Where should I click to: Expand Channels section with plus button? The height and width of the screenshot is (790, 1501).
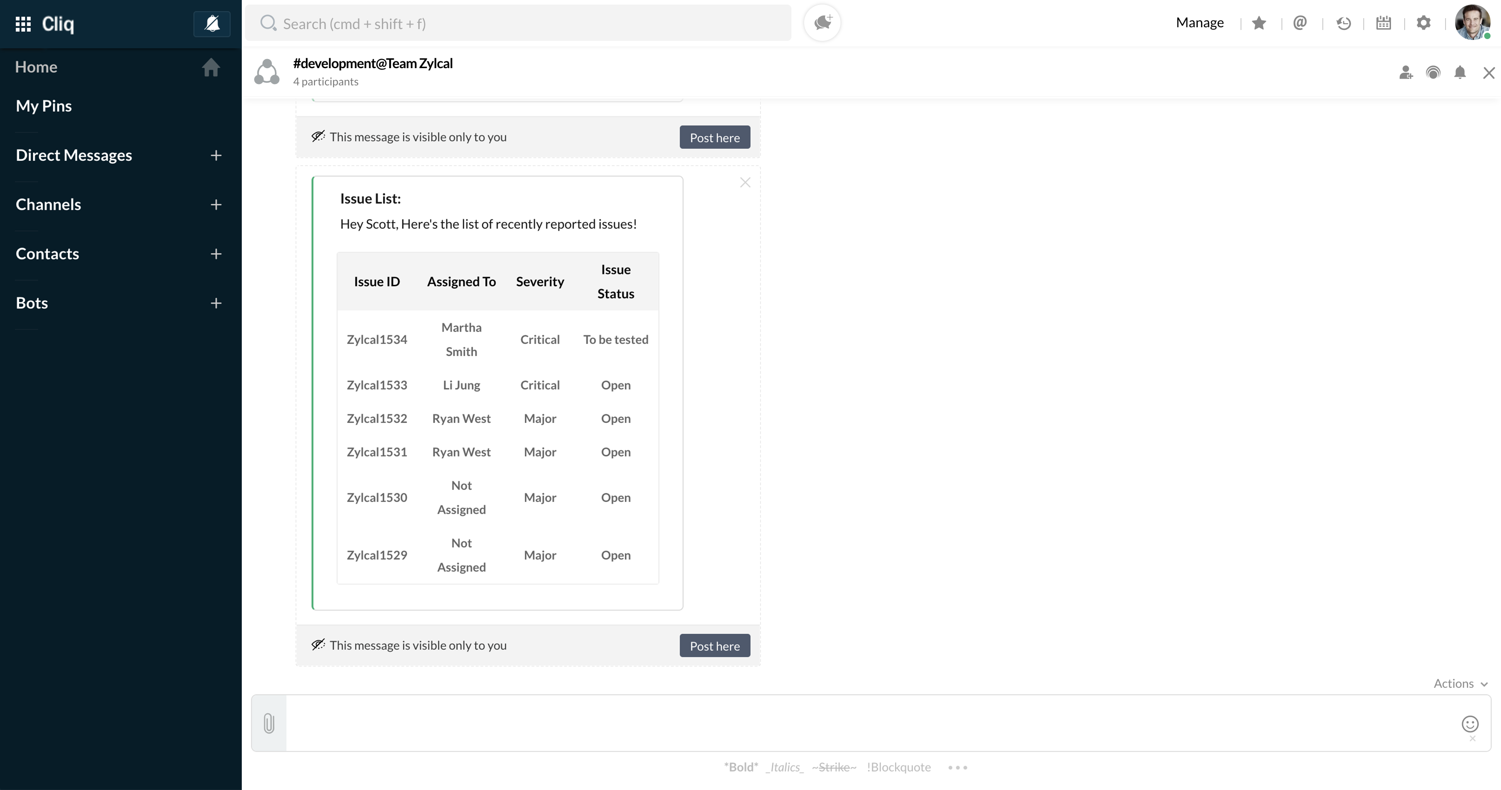[x=216, y=205]
